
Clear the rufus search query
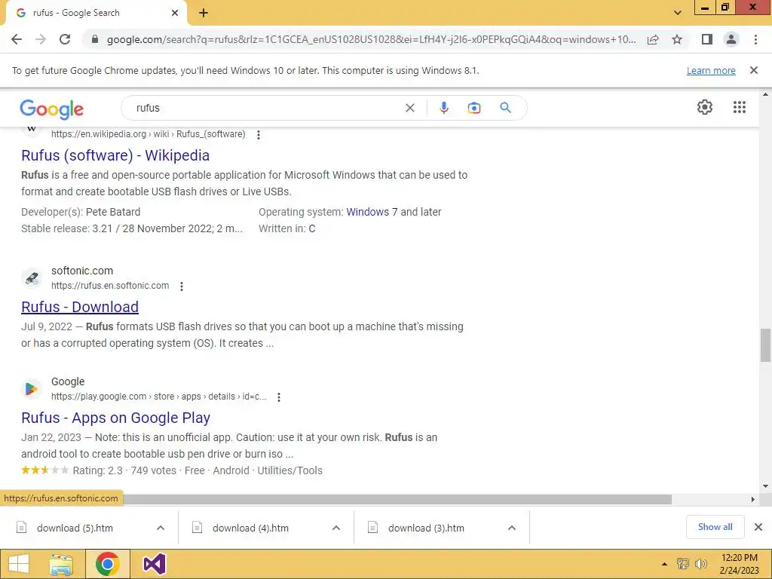[x=409, y=108]
